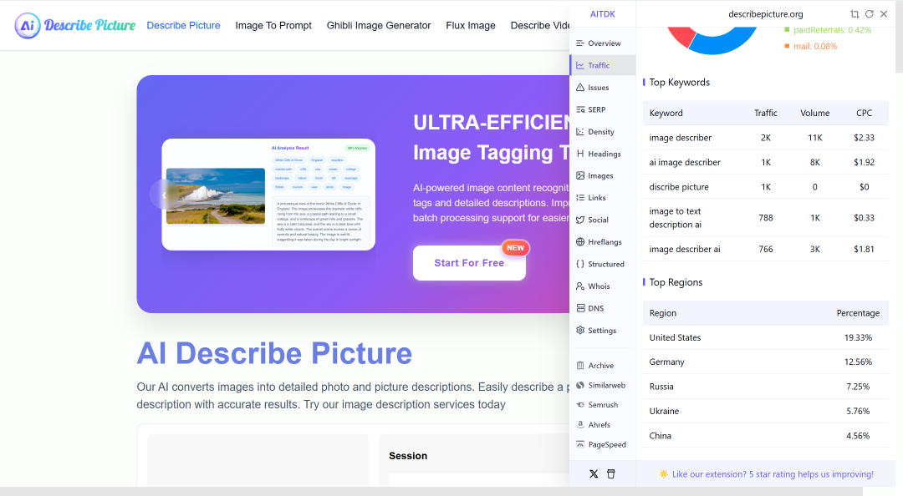Select the 'discribe picture' keyword
The image size is (903, 496).
point(679,187)
